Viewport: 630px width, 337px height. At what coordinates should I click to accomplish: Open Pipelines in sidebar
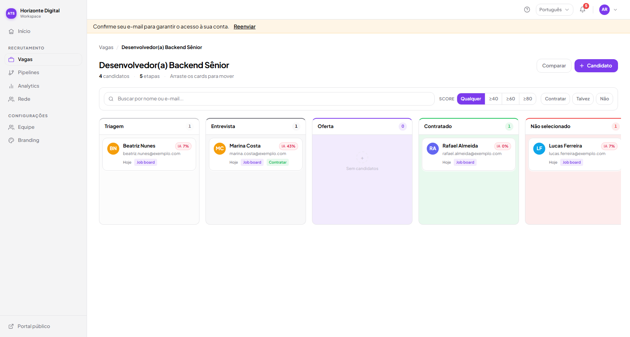click(x=43, y=72)
